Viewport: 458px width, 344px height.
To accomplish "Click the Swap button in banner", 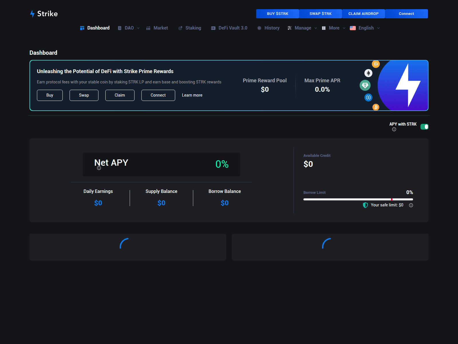I will [84, 95].
